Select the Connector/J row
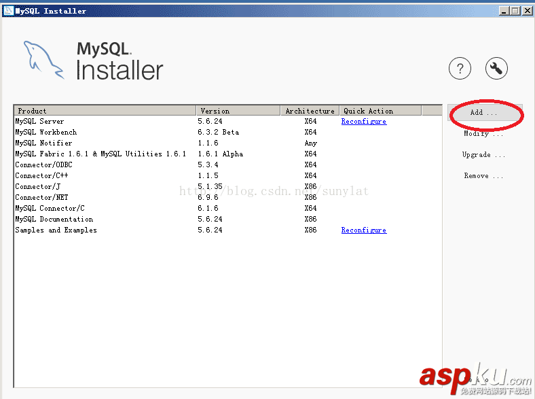This screenshot has height=399, width=535. 227,186
